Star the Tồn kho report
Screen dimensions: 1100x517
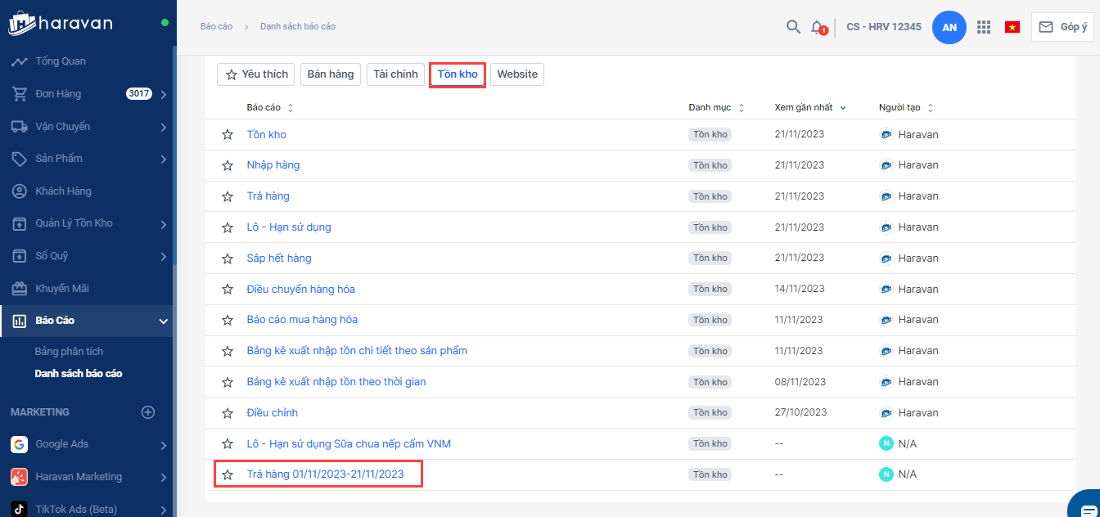pyautogui.click(x=228, y=135)
